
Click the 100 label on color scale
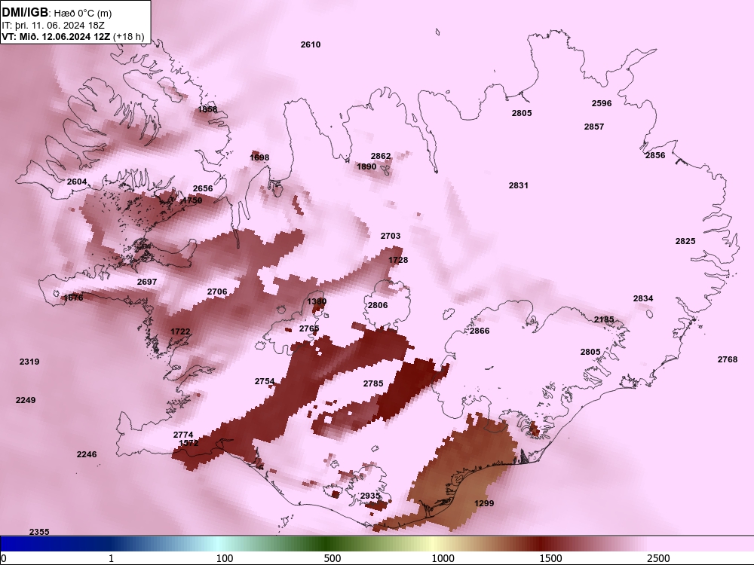225,558
